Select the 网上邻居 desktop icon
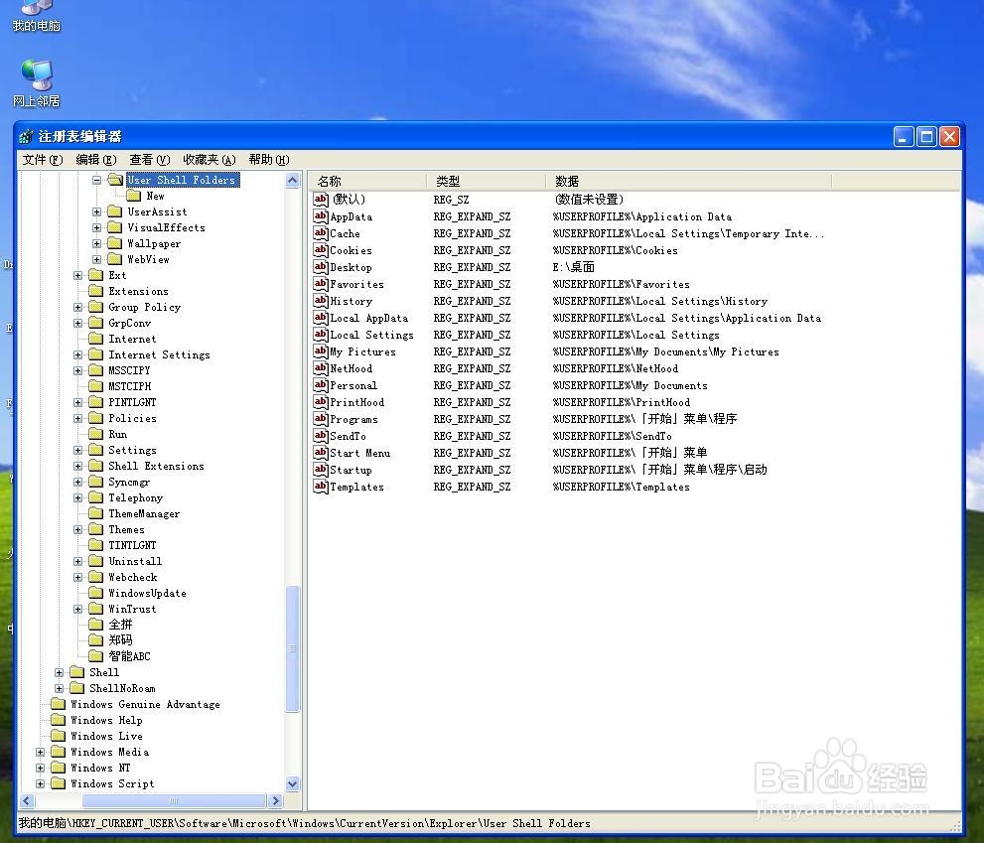The height and width of the screenshot is (843, 984). click(36, 82)
